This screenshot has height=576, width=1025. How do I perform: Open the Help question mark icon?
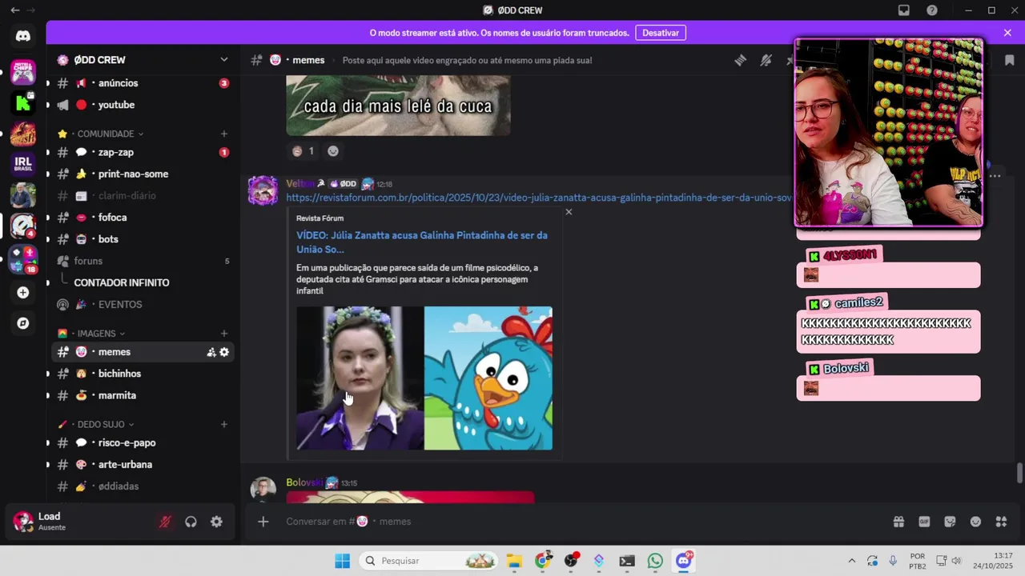point(932,10)
